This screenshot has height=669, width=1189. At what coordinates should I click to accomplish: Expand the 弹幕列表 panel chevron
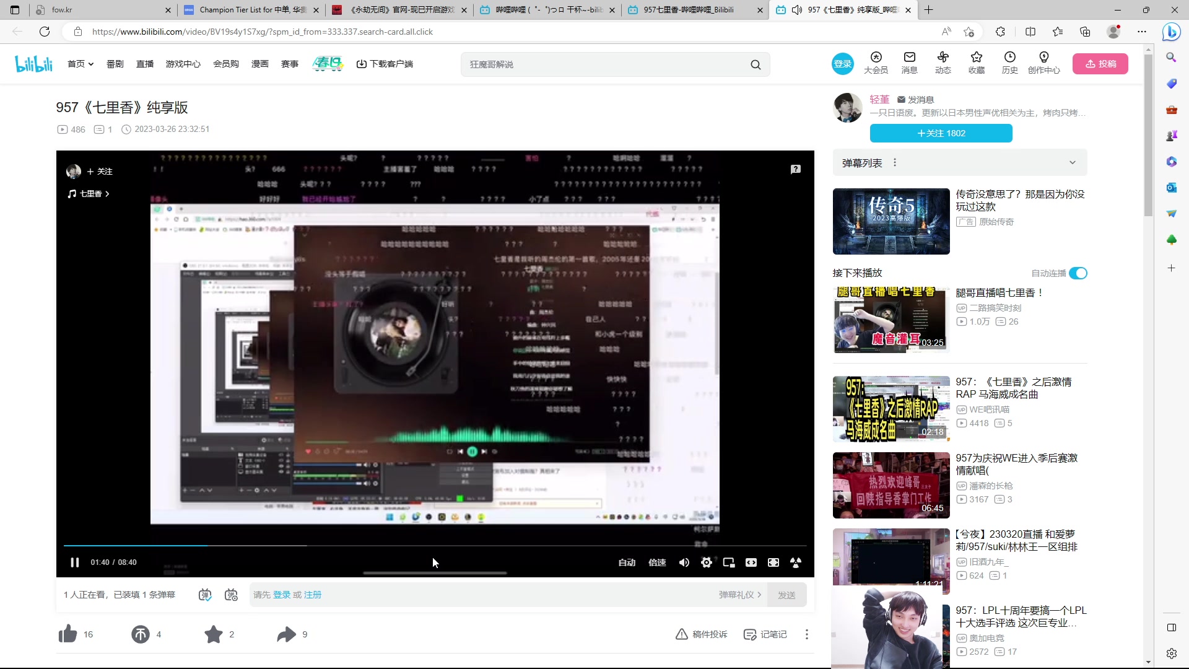(x=1073, y=163)
